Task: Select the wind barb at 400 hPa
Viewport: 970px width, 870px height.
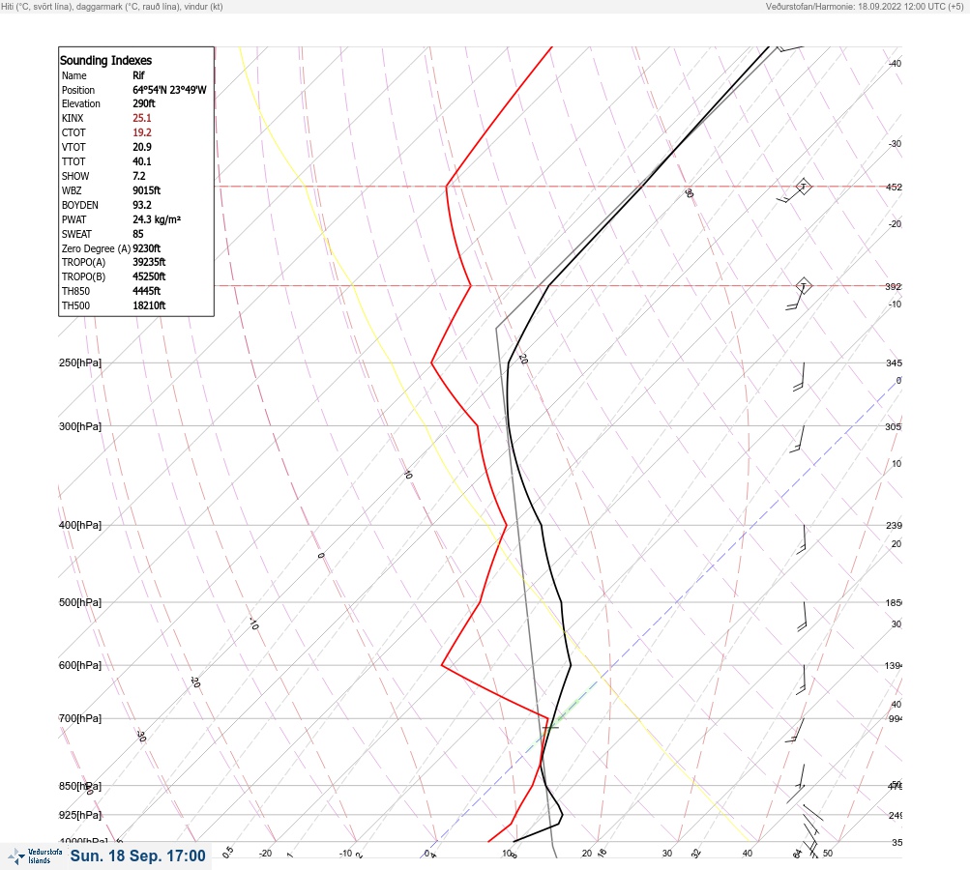Action: point(802,539)
